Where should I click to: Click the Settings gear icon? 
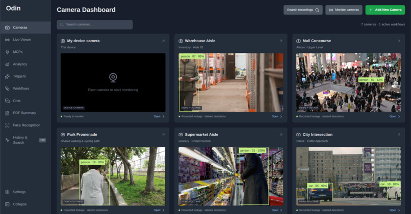coord(7,192)
